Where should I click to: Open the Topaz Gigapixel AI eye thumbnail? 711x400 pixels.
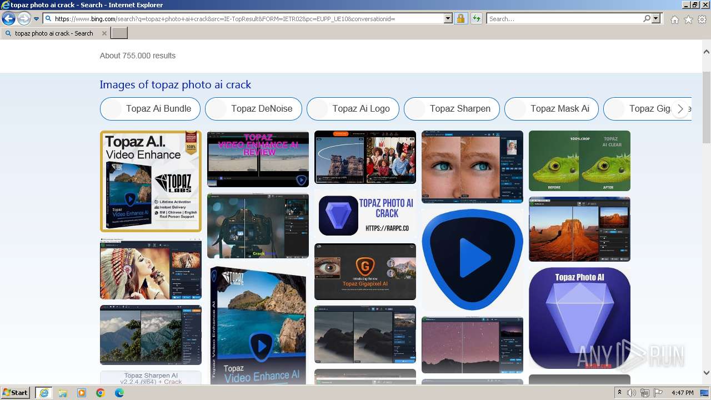365,272
